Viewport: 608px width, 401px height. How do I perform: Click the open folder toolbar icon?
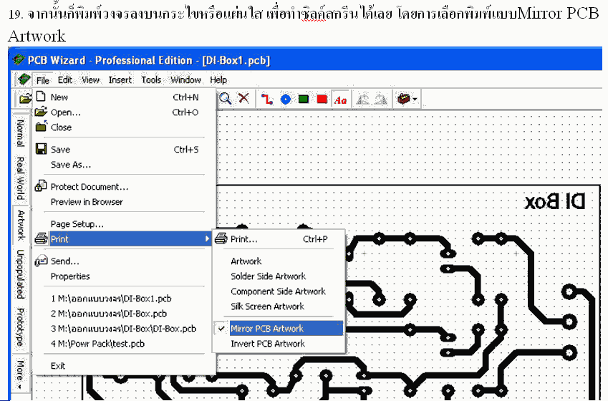click(25, 100)
